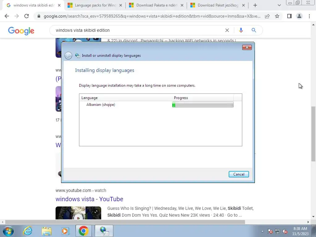Click the Progress column header
316x237 pixels.
click(203, 98)
